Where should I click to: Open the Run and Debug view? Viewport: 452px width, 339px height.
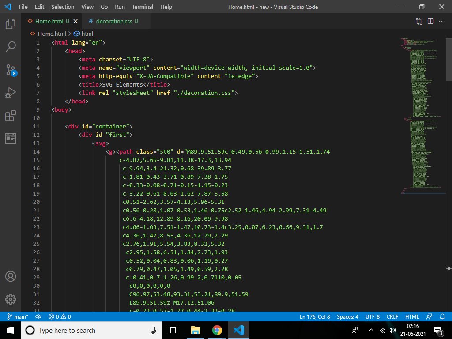(11, 93)
